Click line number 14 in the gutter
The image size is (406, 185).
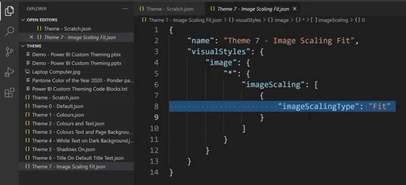pyautogui.click(x=154, y=172)
